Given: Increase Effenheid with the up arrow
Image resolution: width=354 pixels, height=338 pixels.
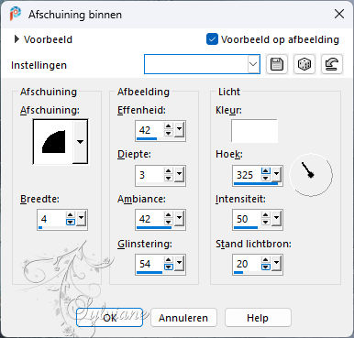Looking at the screenshot, I should point(168,126).
